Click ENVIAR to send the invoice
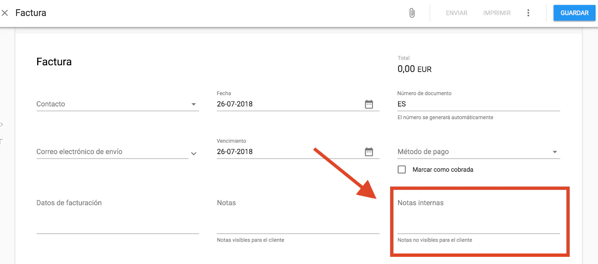Image resolution: width=598 pixels, height=264 pixels. pyautogui.click(x=456, y=13)
